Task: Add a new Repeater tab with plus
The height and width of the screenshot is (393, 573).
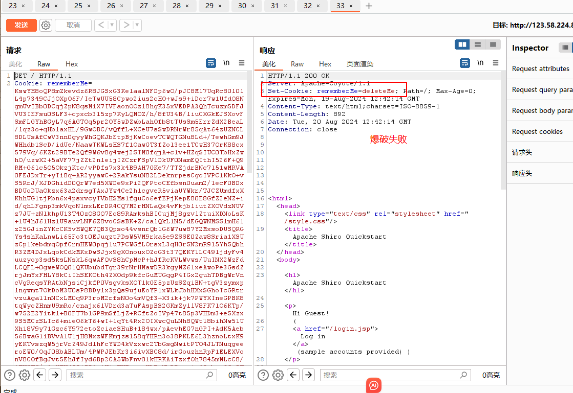Action: (369, 6)
